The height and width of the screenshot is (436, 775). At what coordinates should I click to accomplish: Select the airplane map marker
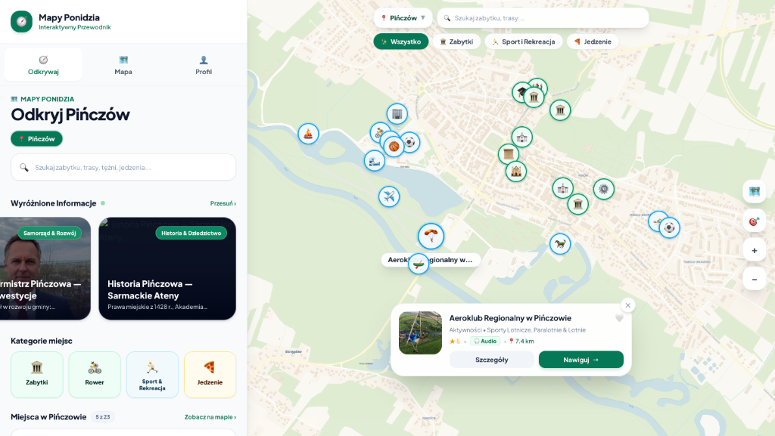coord(389,196)
